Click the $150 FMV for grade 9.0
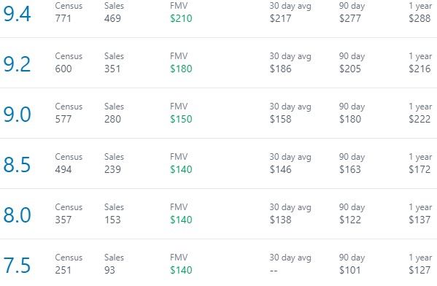This screenshot has height=286, width=437. point(181,119)
